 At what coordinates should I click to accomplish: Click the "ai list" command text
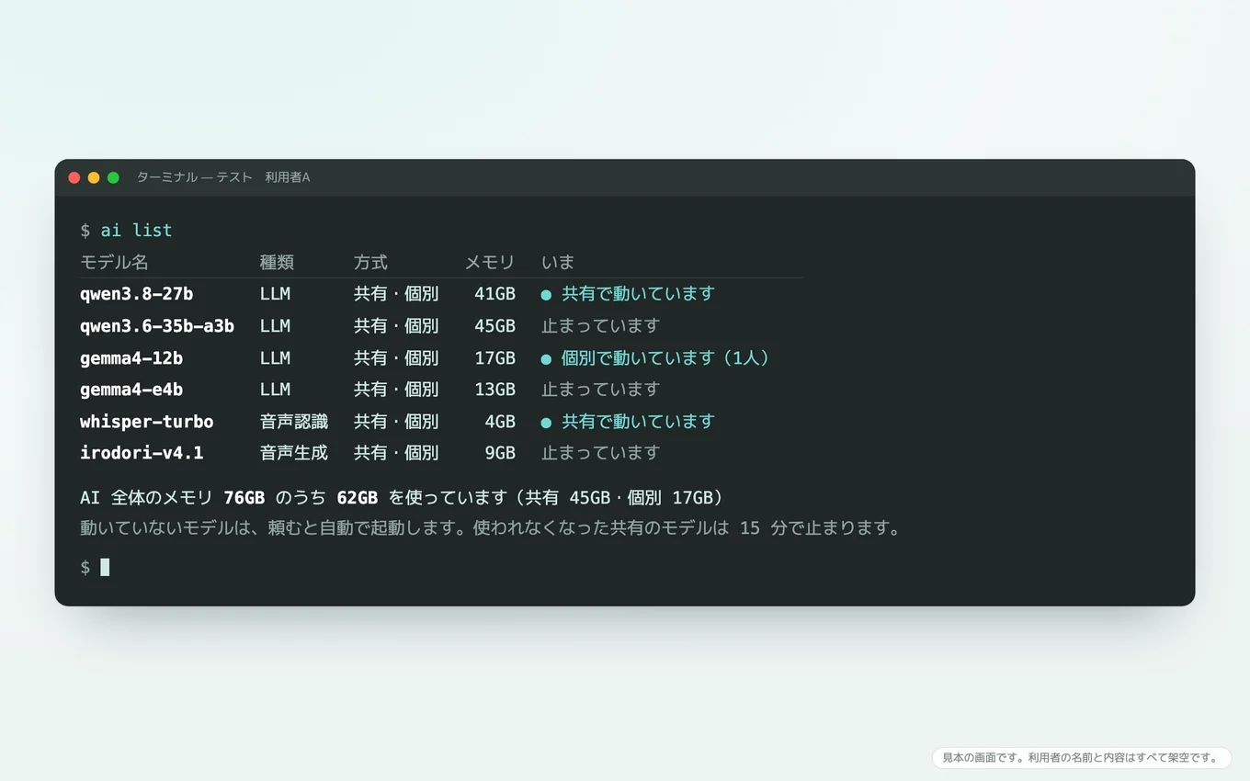136,231
